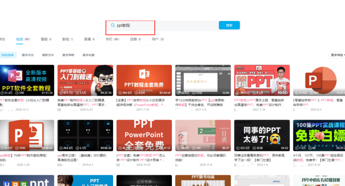Click the magnifier icon in search box
345x186 pixels.
click(x=113, y=25)
